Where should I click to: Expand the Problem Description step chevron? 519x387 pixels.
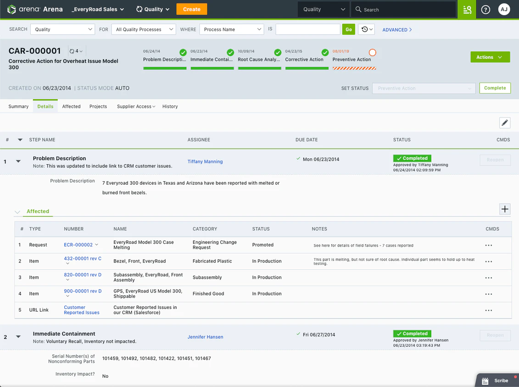(17, 161)
